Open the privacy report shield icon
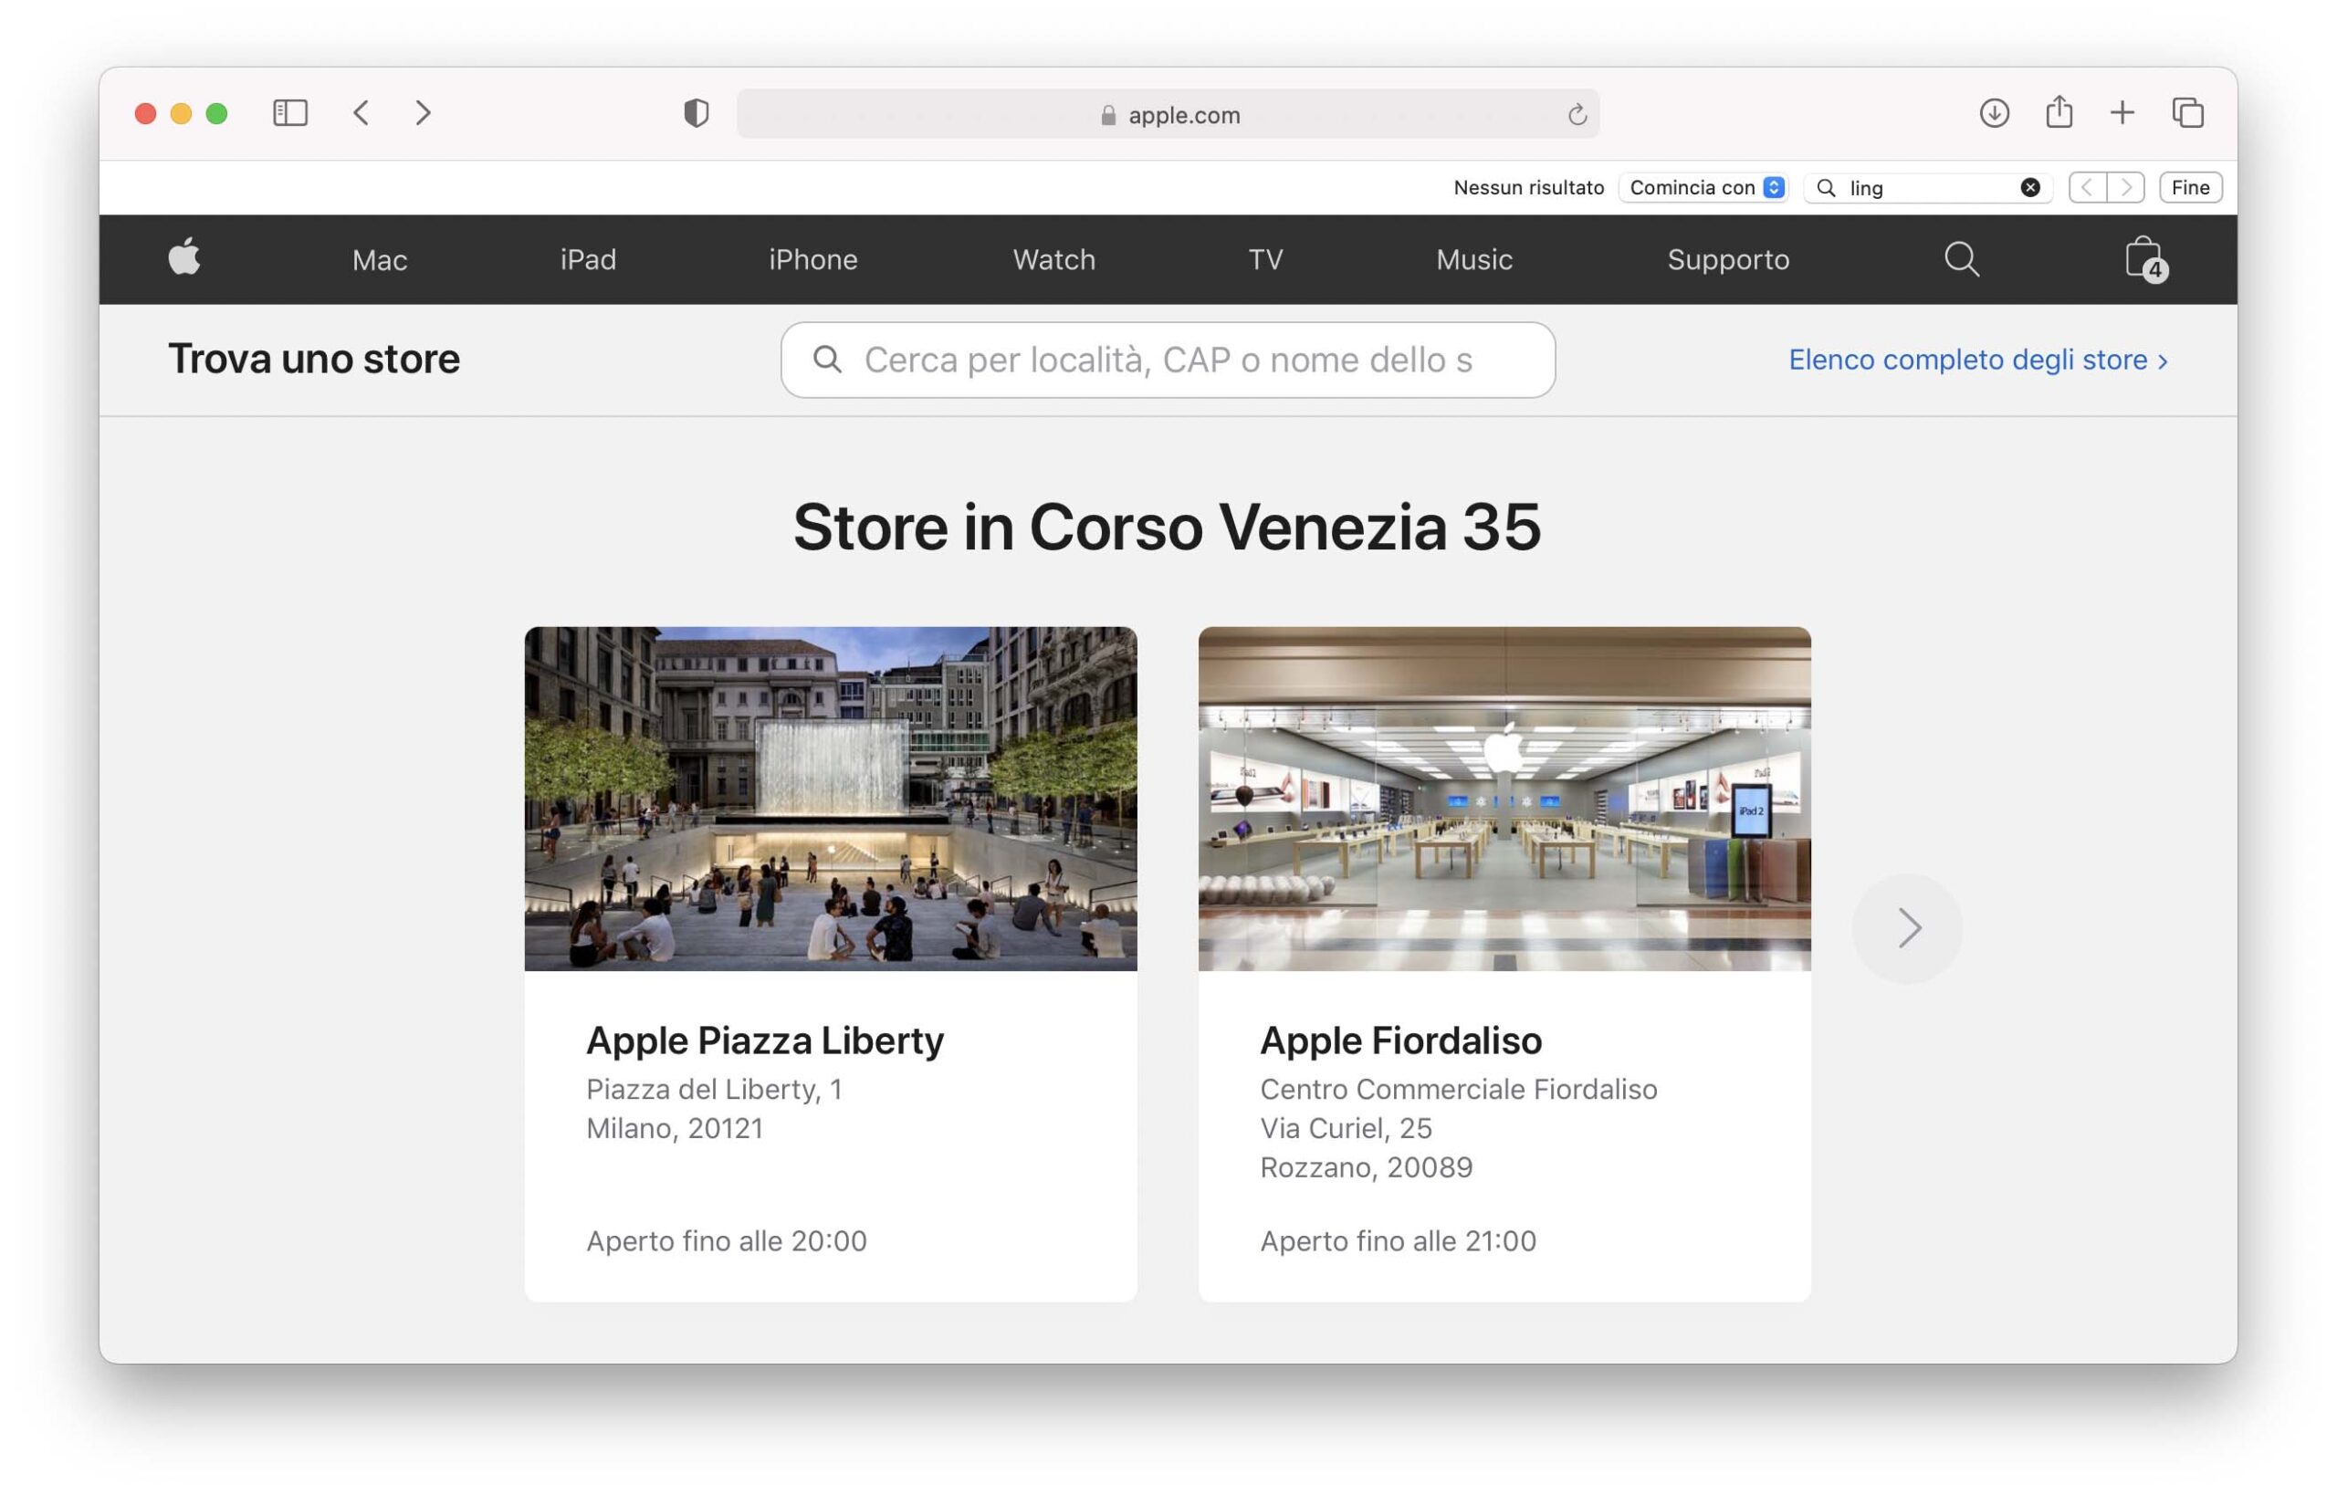The image size is (2337, 1495). click(697, 113)
